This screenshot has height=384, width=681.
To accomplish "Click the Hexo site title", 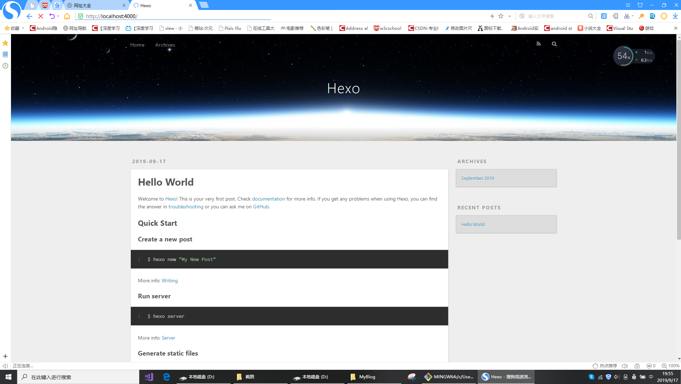I will click(x=343, y=88).
